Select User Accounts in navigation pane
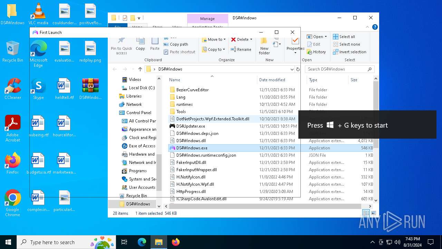This screenshot has height=249, width=442. coord(142,187)
